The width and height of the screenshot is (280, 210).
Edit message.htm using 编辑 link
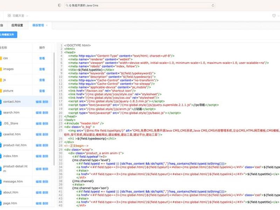pyautogui.click(x=38, y=182)
